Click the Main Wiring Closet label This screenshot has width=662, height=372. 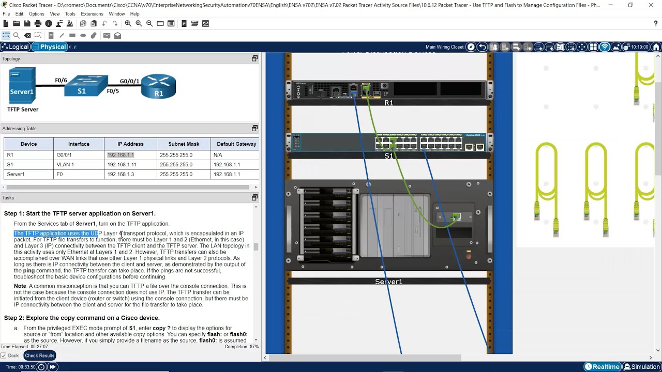coord(445,47)
